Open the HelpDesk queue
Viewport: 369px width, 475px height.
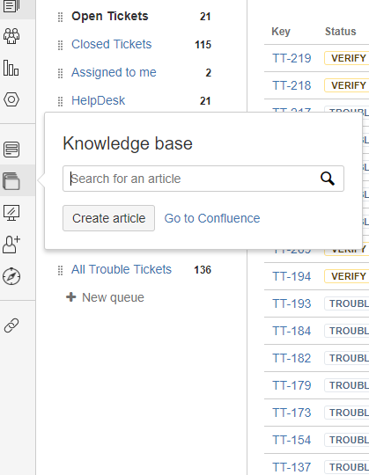(x=98, y=100)
